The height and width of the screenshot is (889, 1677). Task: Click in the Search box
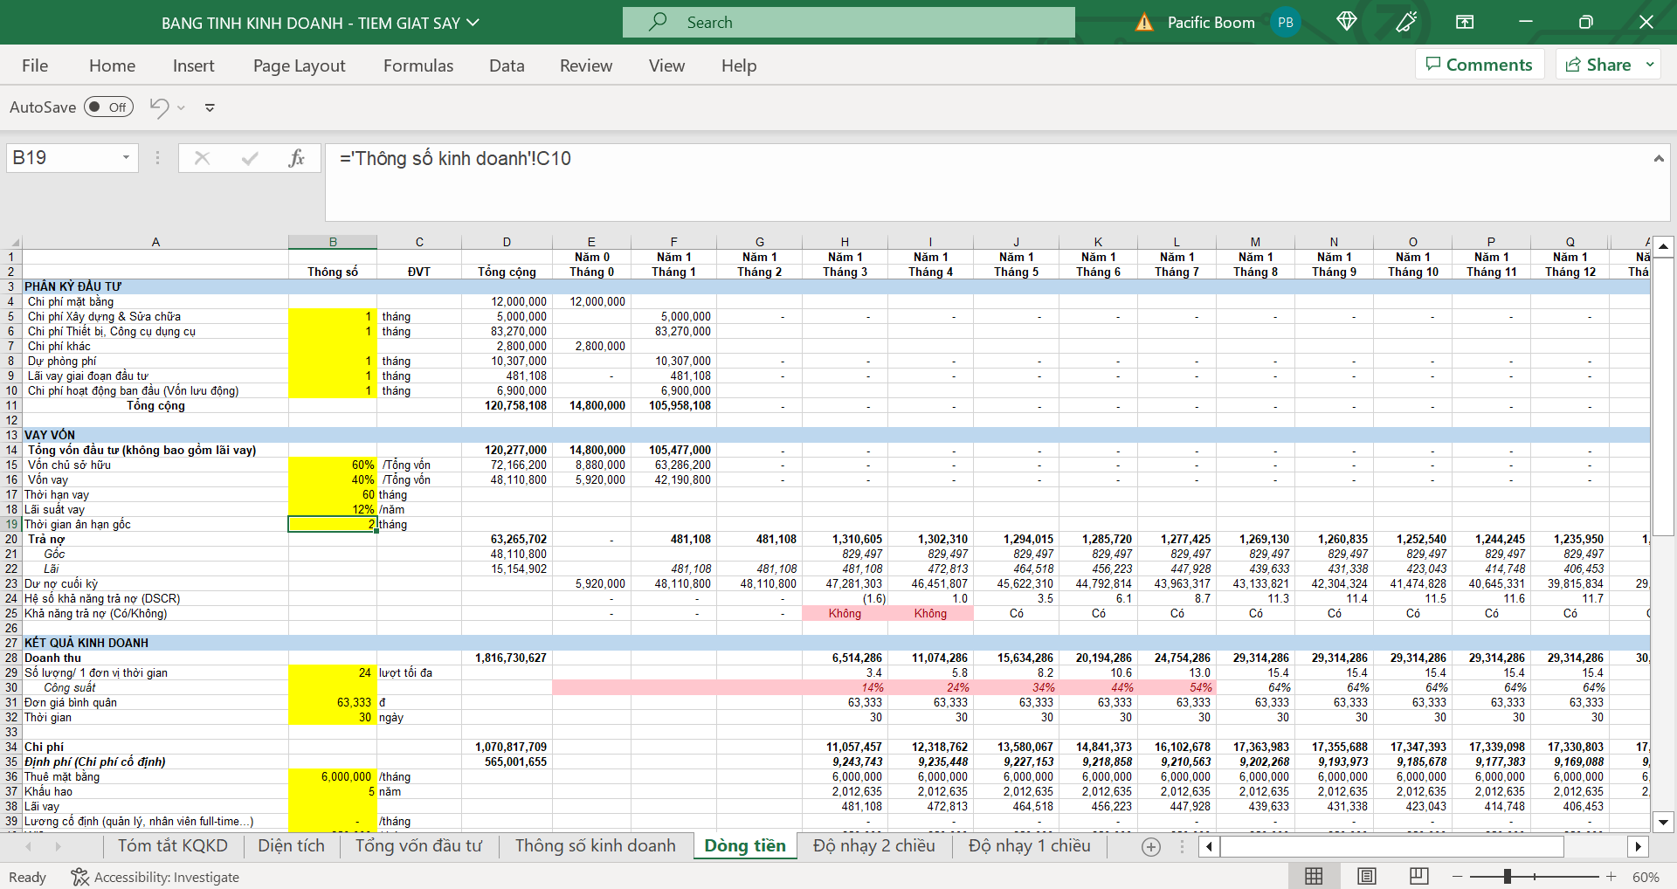click(848, 23)
